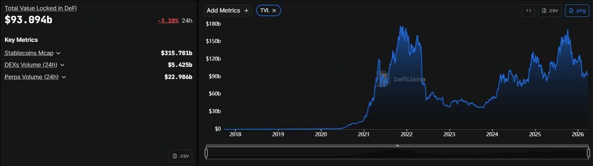Click the Key Metrics heading
593x166 pixels.
(21, 40)
